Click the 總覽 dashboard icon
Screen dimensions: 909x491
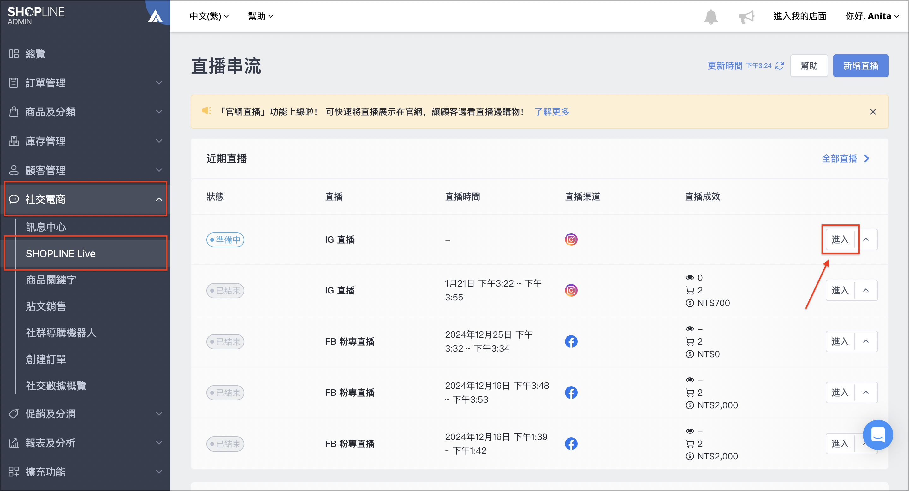click(x=14, y=54)
